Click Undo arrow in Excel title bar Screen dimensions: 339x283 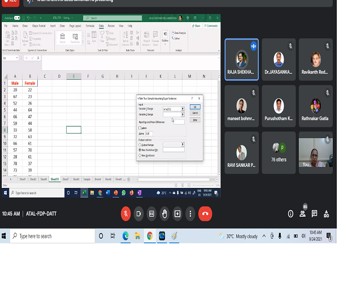28,18
